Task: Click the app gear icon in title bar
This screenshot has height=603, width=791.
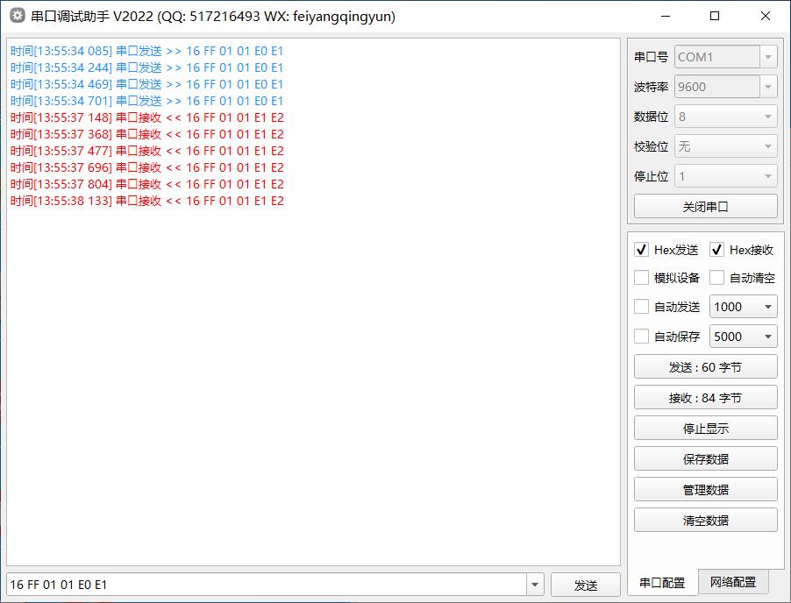Action: pos(17,17)
